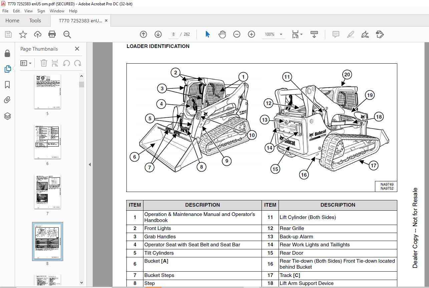Choose the Selection arrow tool
The height and width of the screenshot is (288, 429).
pos(207,34)
